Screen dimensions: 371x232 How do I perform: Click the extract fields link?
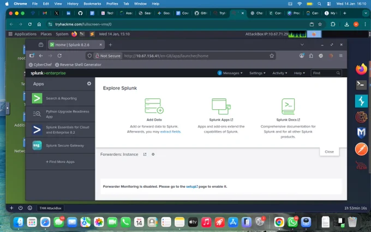coord(170,132)
